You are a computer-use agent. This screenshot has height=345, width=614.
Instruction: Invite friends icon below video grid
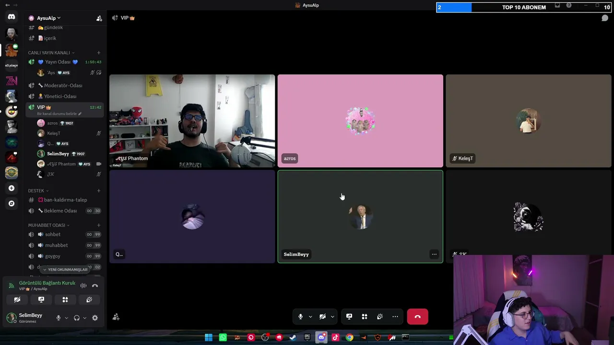click(116, 317)
